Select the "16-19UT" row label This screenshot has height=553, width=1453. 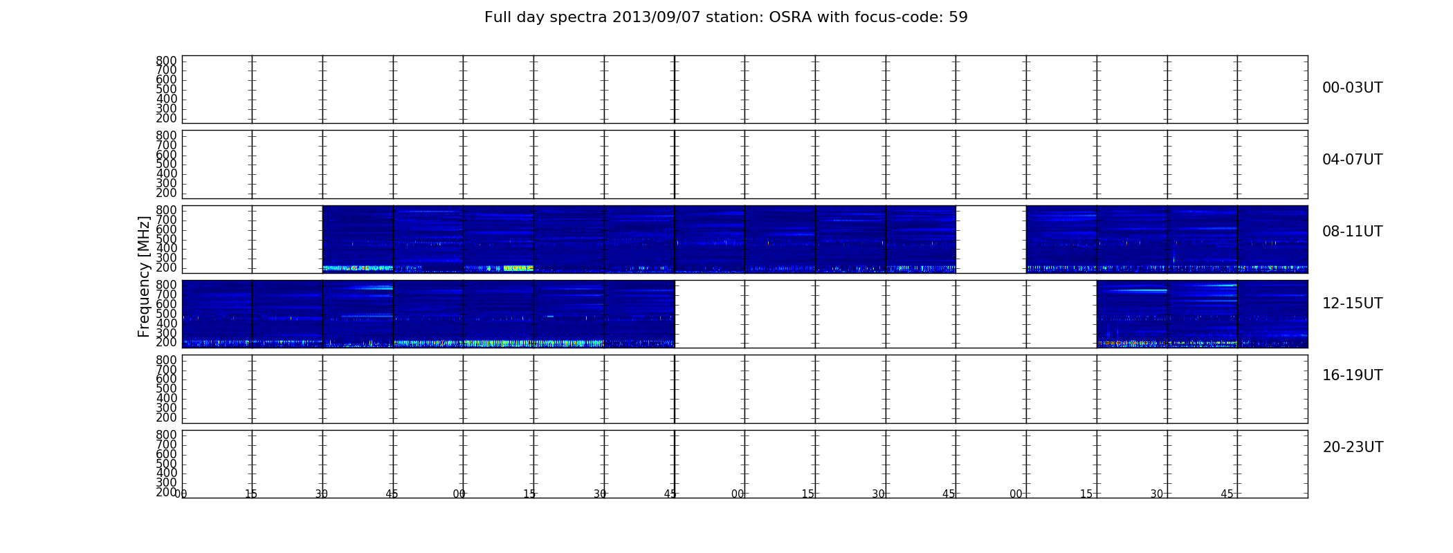pyautogui.click(x=1352, y=375)
